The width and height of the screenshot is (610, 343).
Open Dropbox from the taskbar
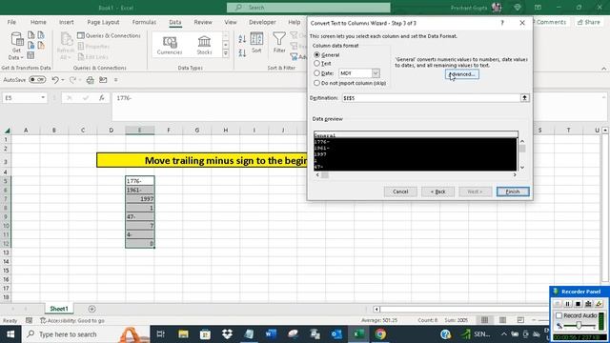[227, 334]
